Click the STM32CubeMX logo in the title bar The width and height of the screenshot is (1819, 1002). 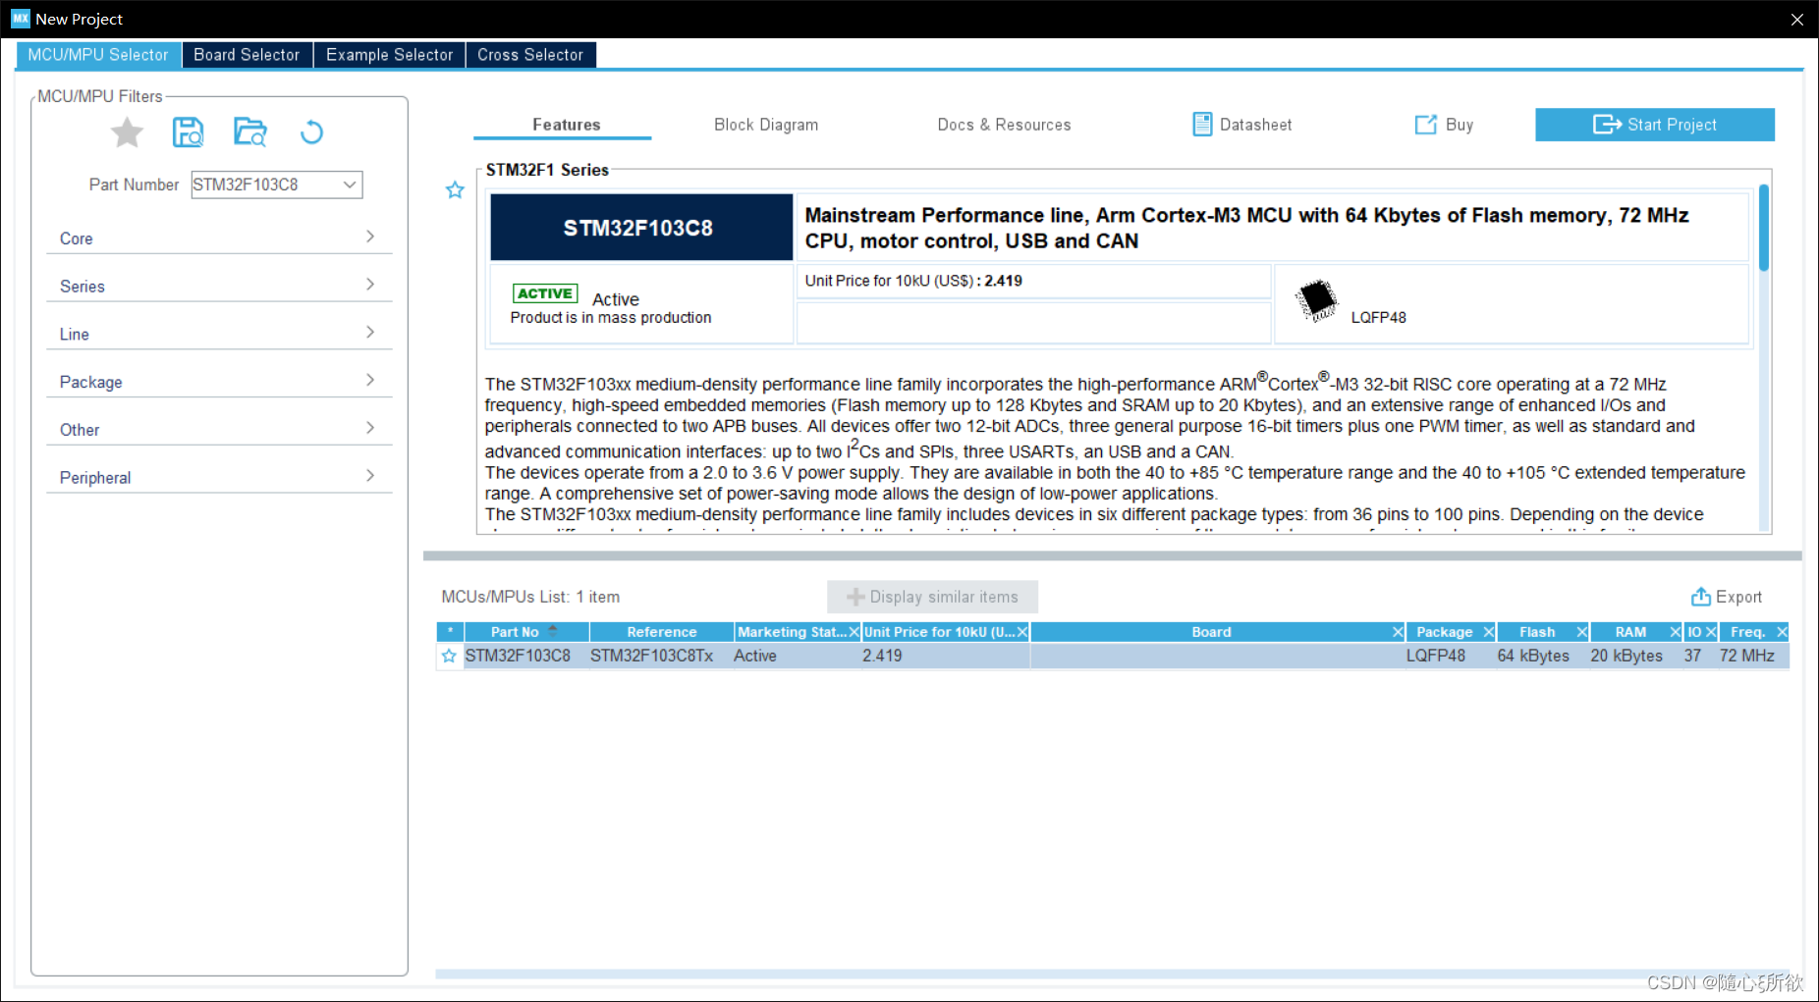[21, 19]
